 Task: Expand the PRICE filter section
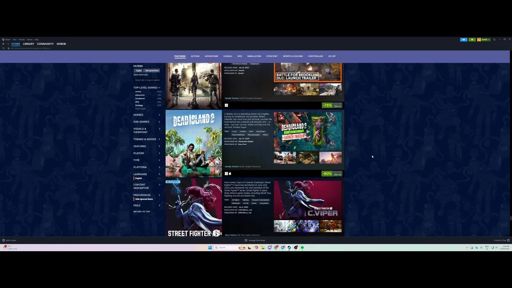[x=147, y=206]
